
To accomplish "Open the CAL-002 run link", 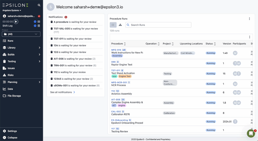I will point(116,112).
